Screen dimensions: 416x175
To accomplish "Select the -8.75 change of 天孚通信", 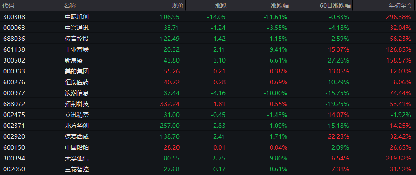I will click(x=218, y=158).
